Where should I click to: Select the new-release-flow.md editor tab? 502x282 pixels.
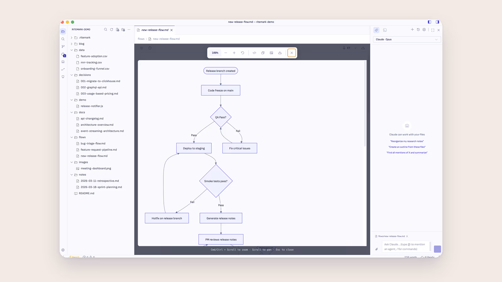point(155,30)
